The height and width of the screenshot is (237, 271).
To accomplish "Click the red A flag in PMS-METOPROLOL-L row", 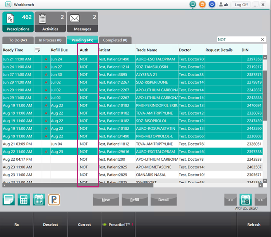I will (46, 136).
